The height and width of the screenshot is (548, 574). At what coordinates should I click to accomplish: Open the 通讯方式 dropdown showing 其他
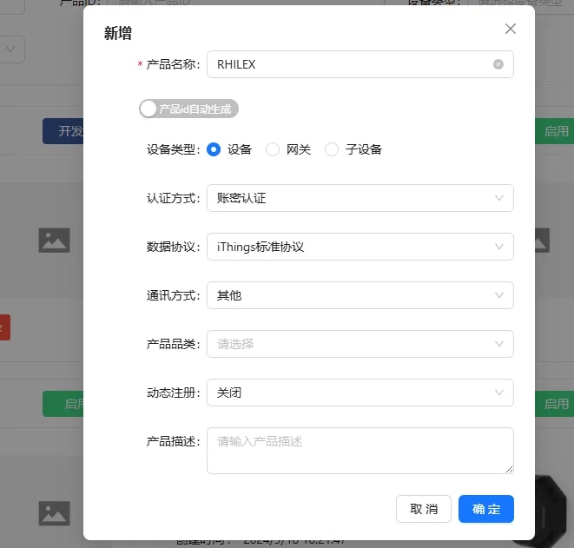pos(360,295)
